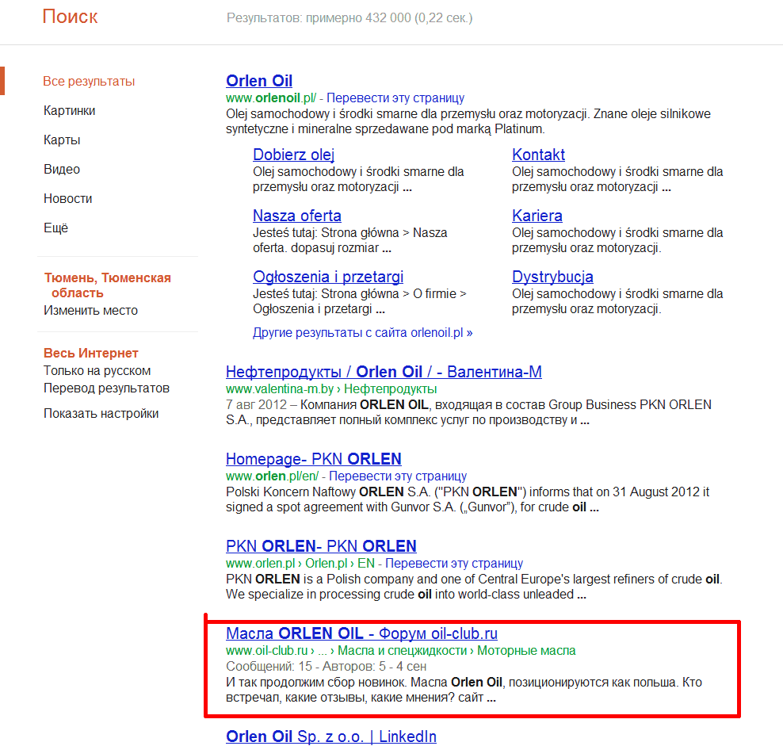Click the www.valentina-m.by › Нефтепродукты URL text

coord(331,389)
